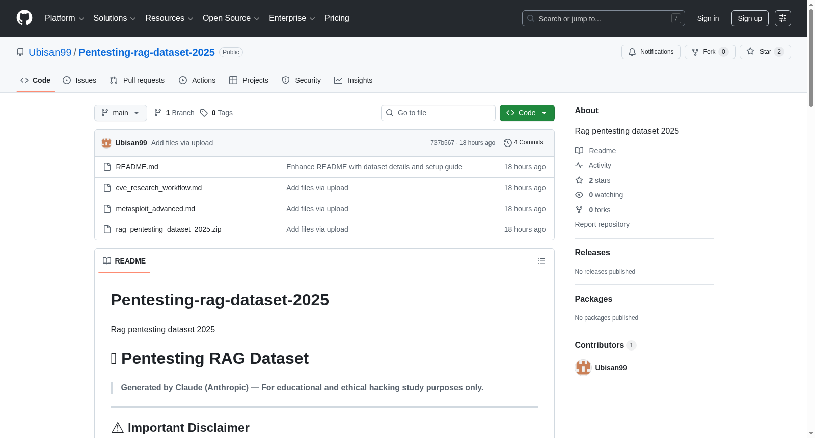Focus the 'Go to file' search field
Image resolution: width=815 pixels, height=438 pixels.
[438, 113]
